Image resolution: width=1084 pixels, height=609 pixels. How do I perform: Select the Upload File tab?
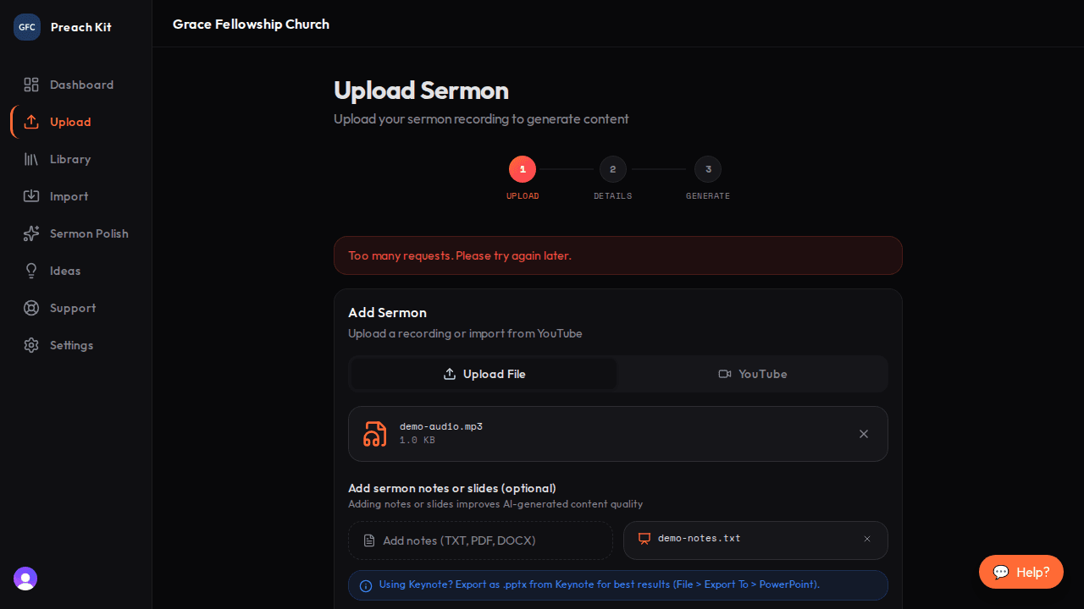[x=484, y=374]
